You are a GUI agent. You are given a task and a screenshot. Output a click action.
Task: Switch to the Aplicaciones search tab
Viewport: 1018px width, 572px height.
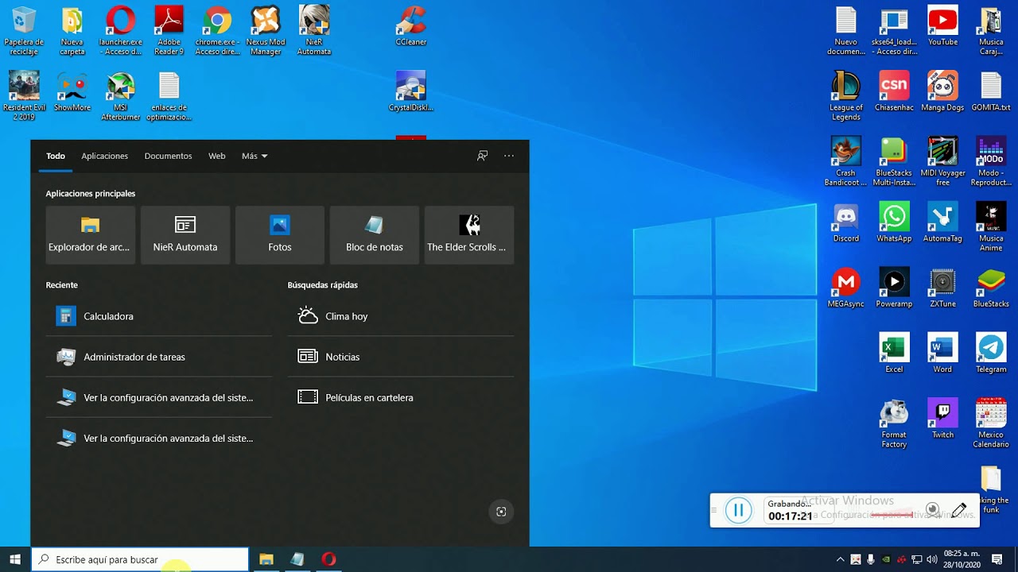point(104,156)
